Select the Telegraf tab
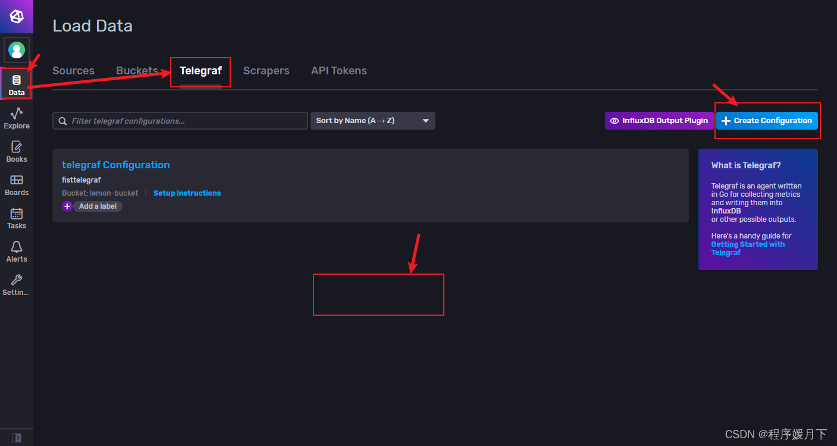Screen dimensions: 837x446 (x=200, y=71)
